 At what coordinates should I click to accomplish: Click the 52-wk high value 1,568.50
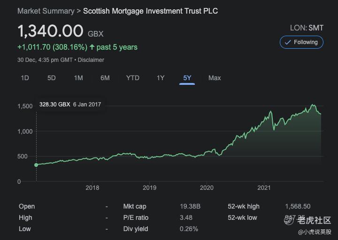pyautogui.click(x=298, y=206)
